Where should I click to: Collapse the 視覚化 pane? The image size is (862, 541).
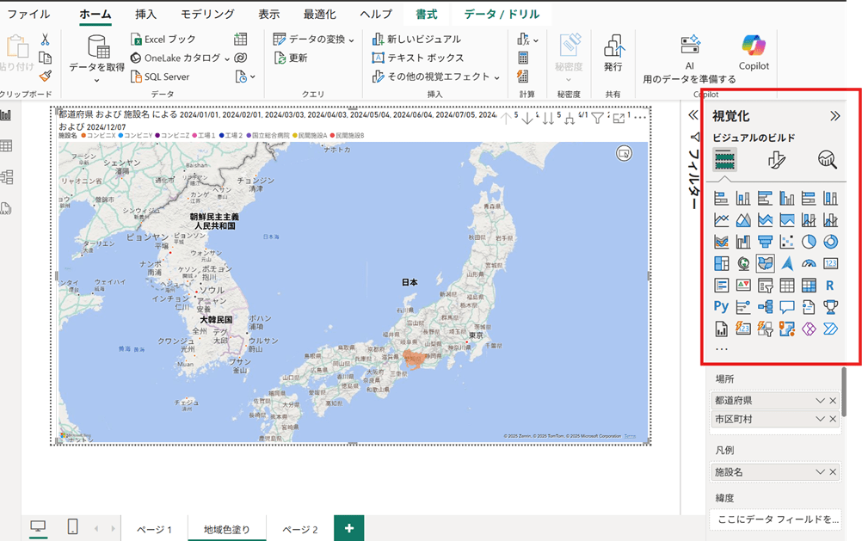pyautogui.click(x=835, y=116)
